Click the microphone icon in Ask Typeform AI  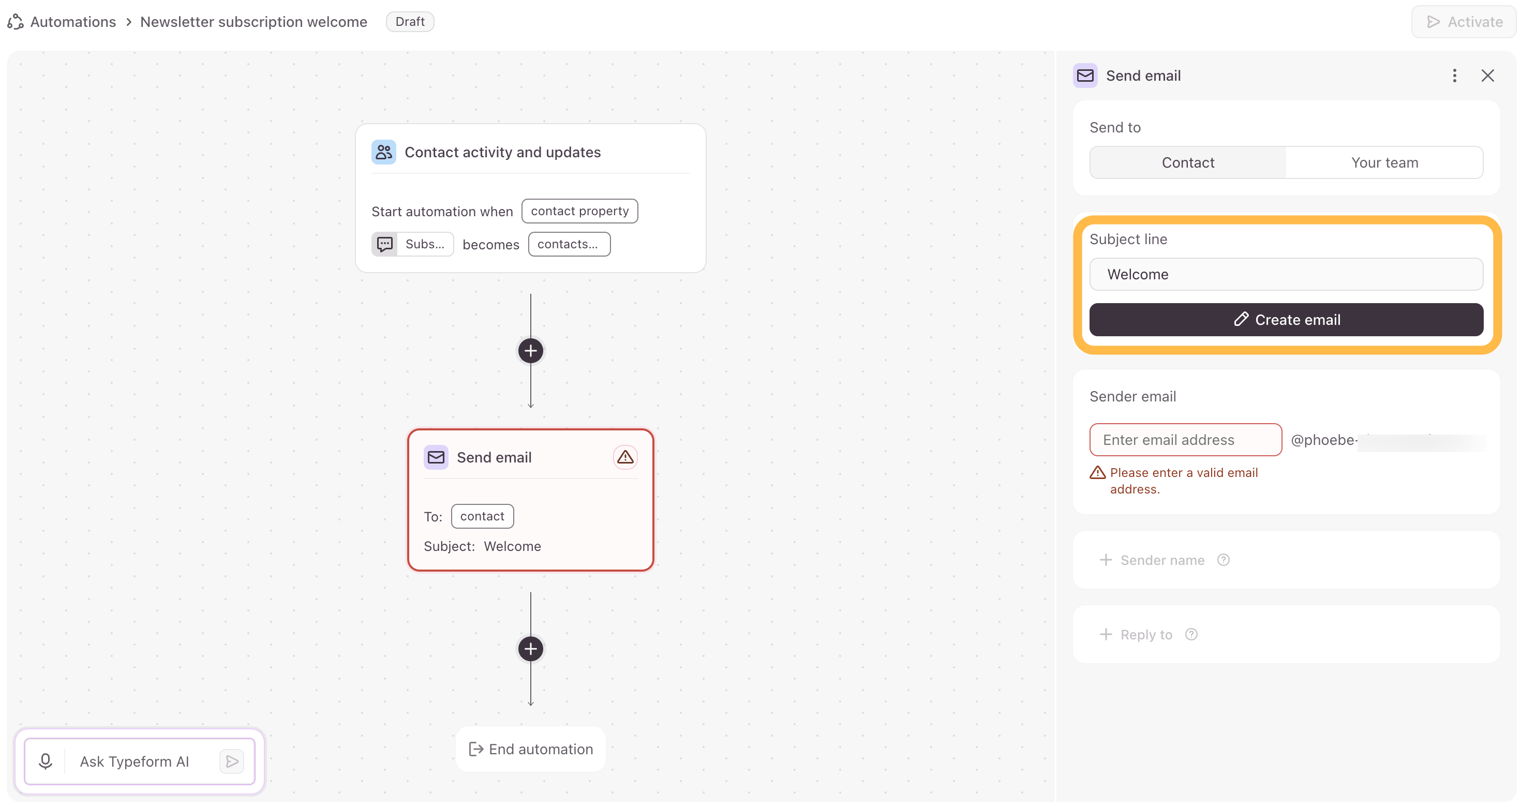tap(46, 761)
